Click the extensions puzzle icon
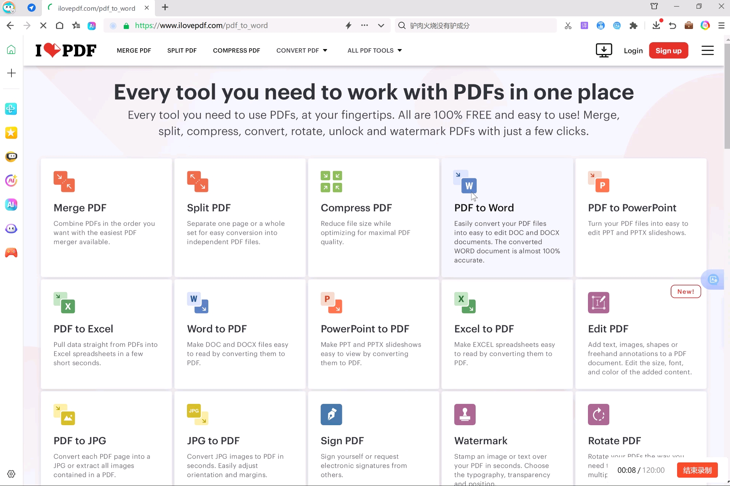730x486 pixels. 633,25
